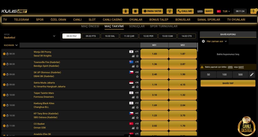Click the Para Yatır deposit button
The width and height of the screenshot is (258, 137).
[152, 11]
